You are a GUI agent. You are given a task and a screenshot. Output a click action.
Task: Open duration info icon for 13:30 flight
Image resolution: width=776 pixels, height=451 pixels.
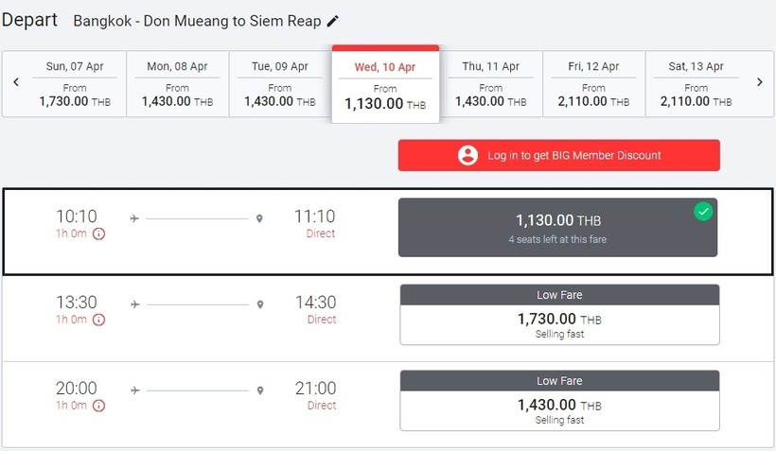click(x=98, y=320)
